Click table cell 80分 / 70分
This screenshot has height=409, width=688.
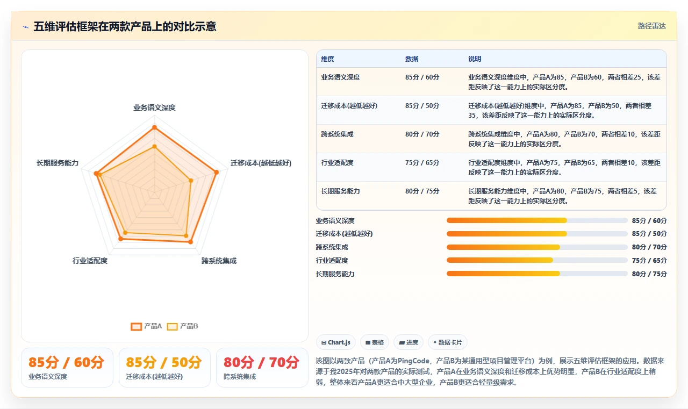coord(422,134)
